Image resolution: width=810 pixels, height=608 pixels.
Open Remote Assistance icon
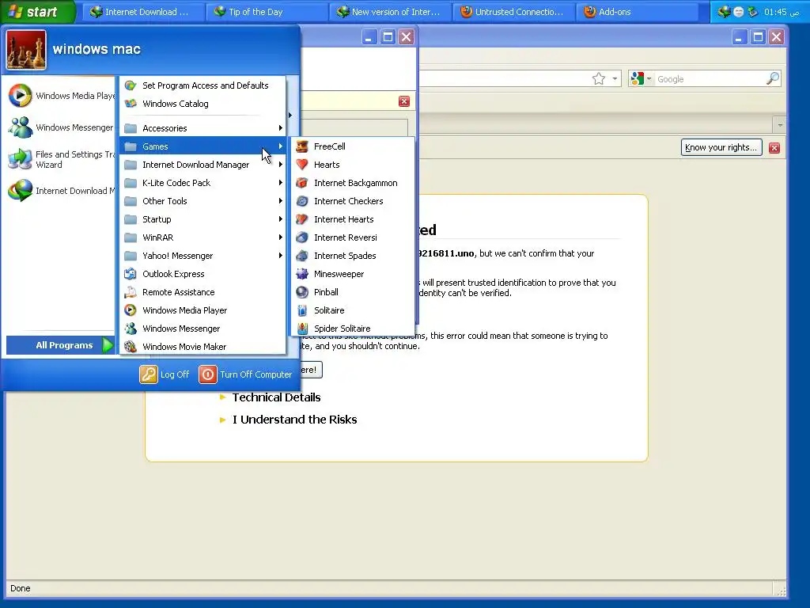click(x=131, y=291)
